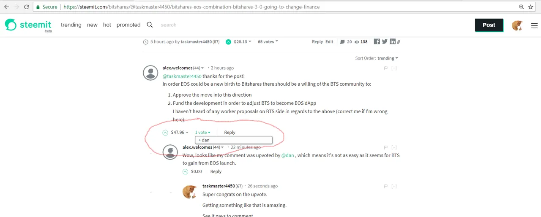Select + dan in the voters list
The image size is (541, 217).
point(233,140)
